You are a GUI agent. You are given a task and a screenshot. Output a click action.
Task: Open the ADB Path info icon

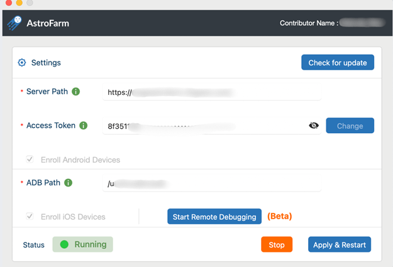(x=68, y=183)
